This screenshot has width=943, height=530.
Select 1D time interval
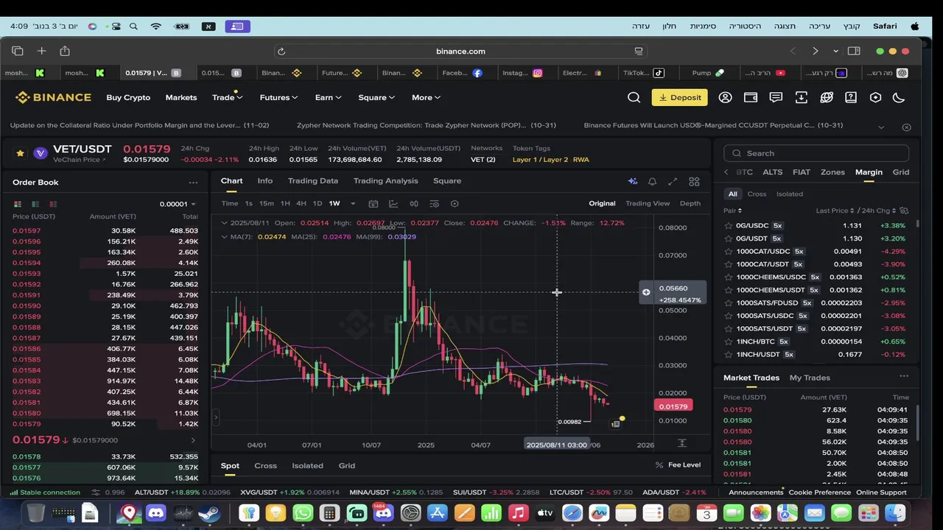tap(318, 204)
